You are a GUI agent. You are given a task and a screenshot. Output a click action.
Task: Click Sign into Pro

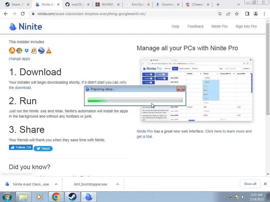[246, 26]
